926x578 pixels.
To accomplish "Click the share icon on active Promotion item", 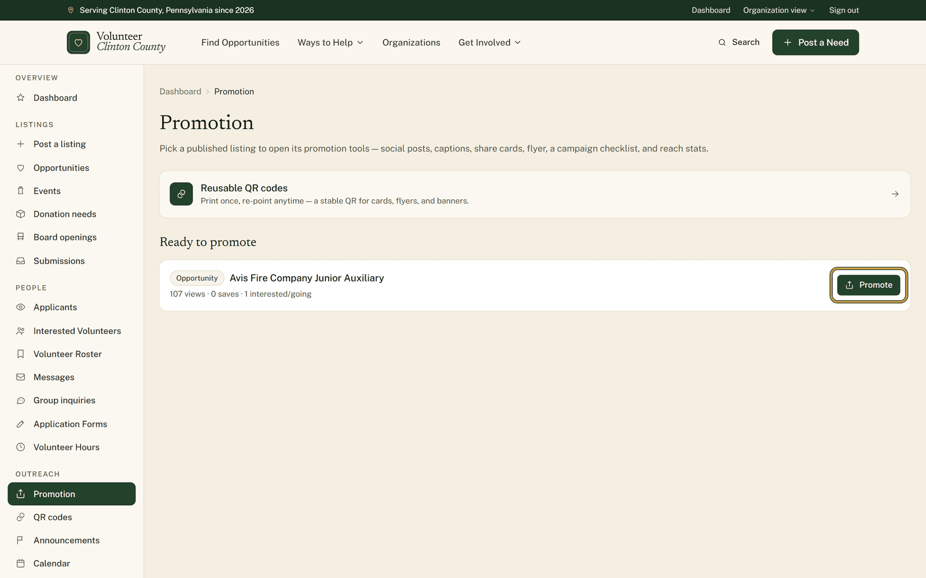I will pos(21,494).
